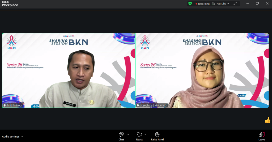Click the Zoom Workplace logo
272x142 pixels.
10,4
